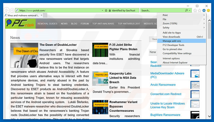Image resolution: width=214 pixels, height=122 pixels.
Task: Open the TOP ANTIVIRUS 2017 navigation item
Action: coord(129,24)
